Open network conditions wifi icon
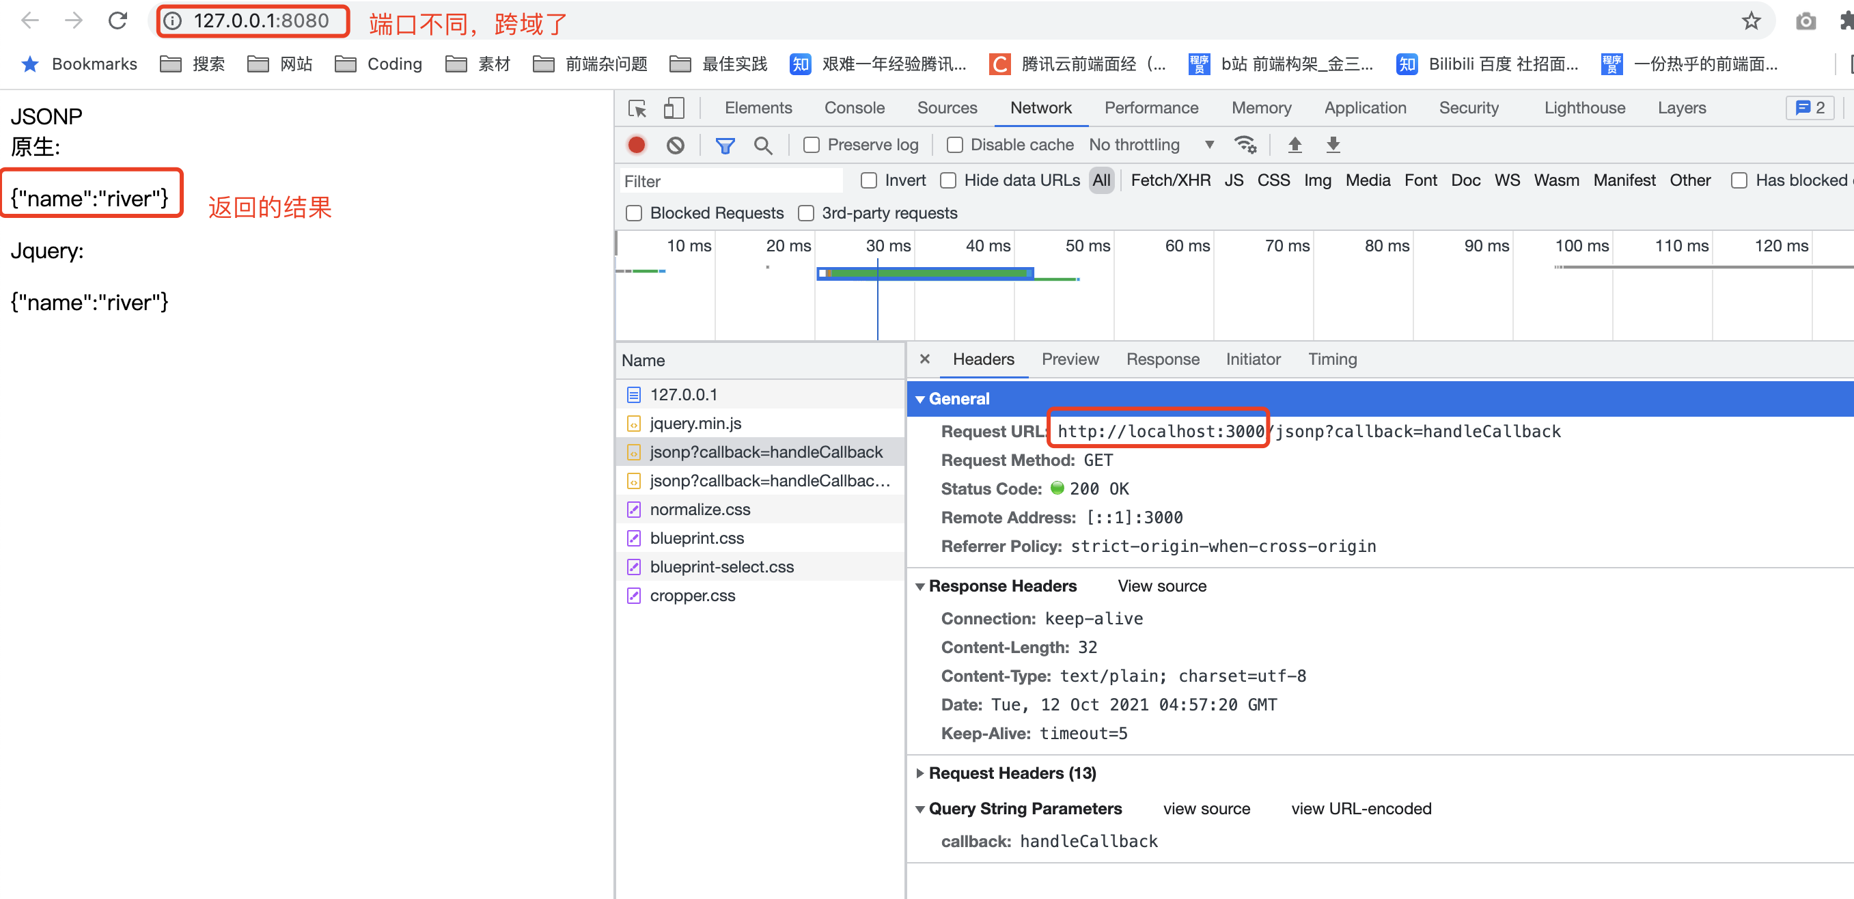Screen dimensions: 1854x899 point(1245,145)
